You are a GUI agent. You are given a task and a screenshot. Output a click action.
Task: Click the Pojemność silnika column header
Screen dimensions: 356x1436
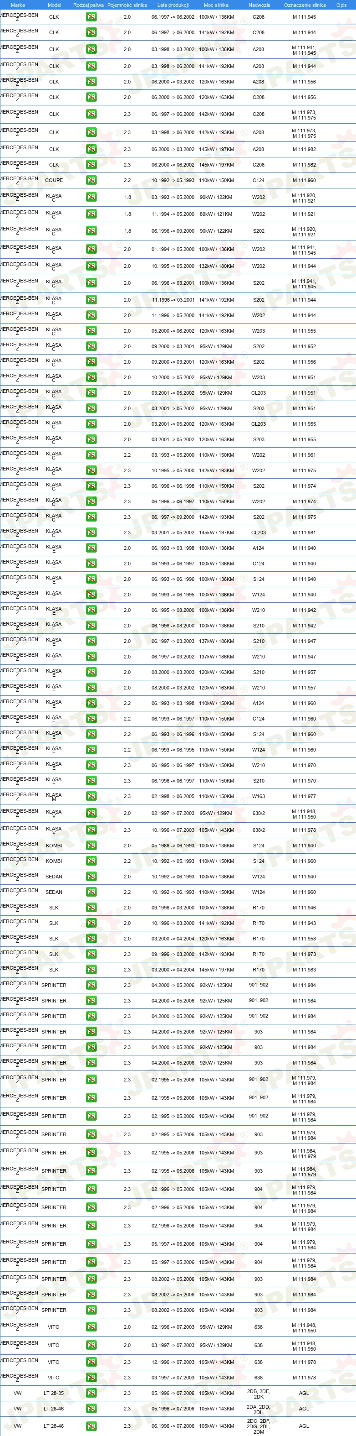(x=127, y=5)
